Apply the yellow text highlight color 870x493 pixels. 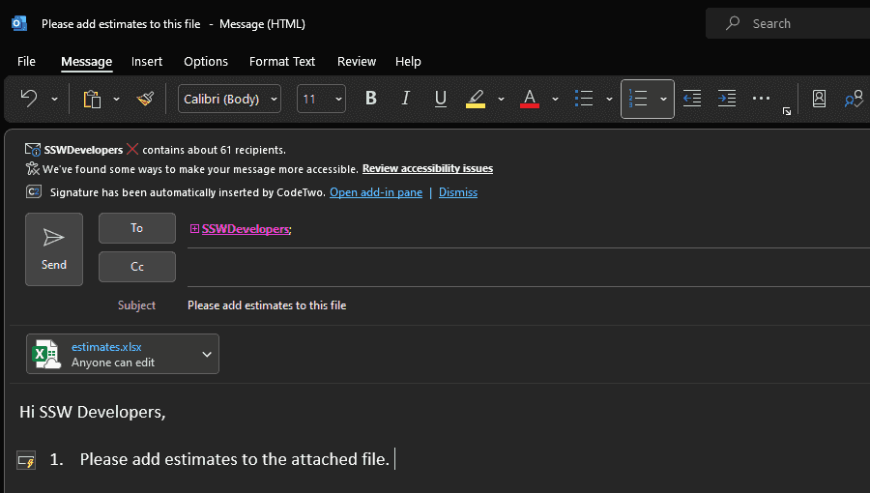(x=475, y=99)
